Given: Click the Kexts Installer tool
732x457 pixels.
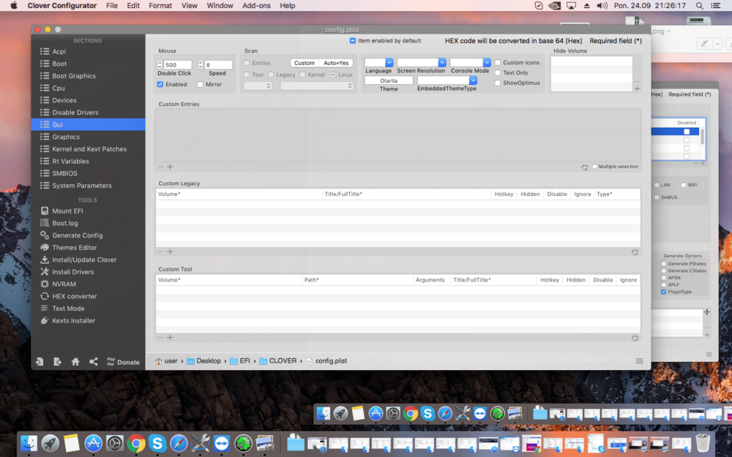Looking at the screenshot, I should click(73, 320).
